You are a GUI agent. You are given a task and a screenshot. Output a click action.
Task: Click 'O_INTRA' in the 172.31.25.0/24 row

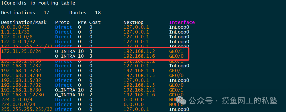(65, 51)
